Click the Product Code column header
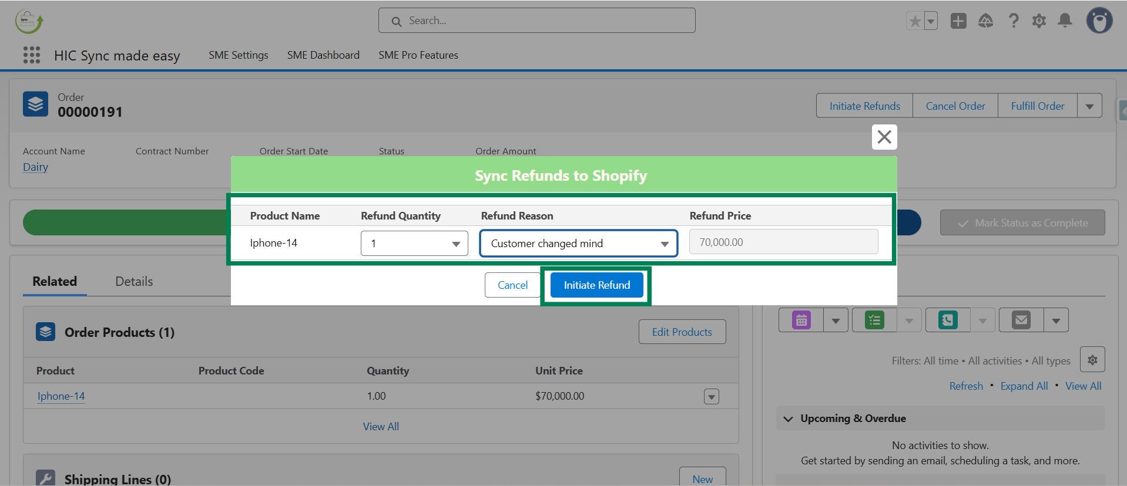Screen dimensions: 1127x486 pyautogui.click(x=232, y=371)
